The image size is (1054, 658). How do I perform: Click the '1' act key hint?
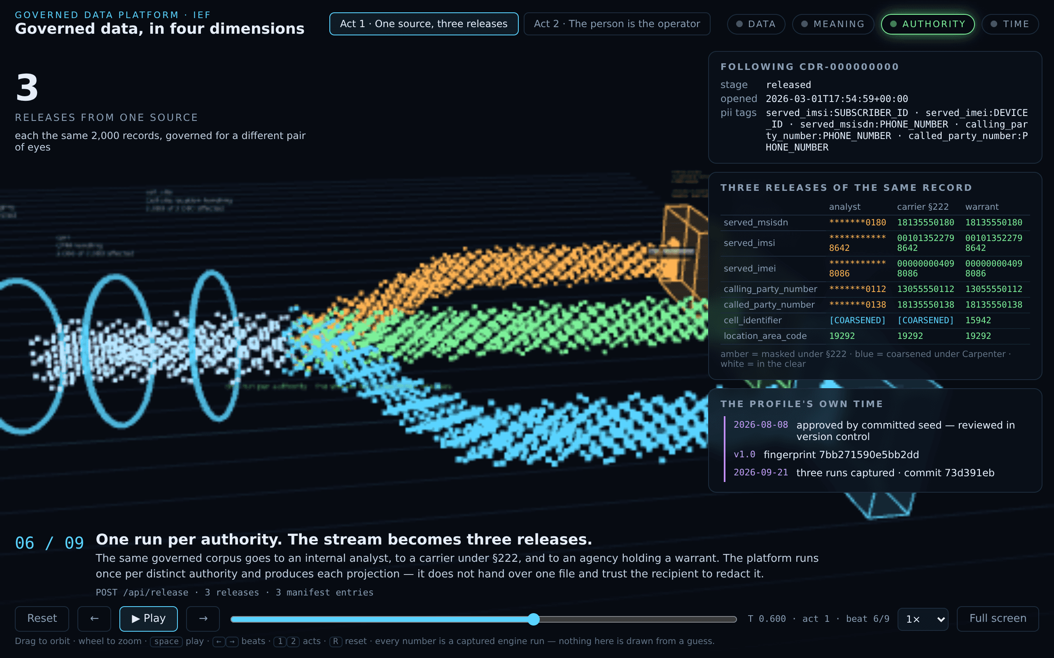coord(280,641)
